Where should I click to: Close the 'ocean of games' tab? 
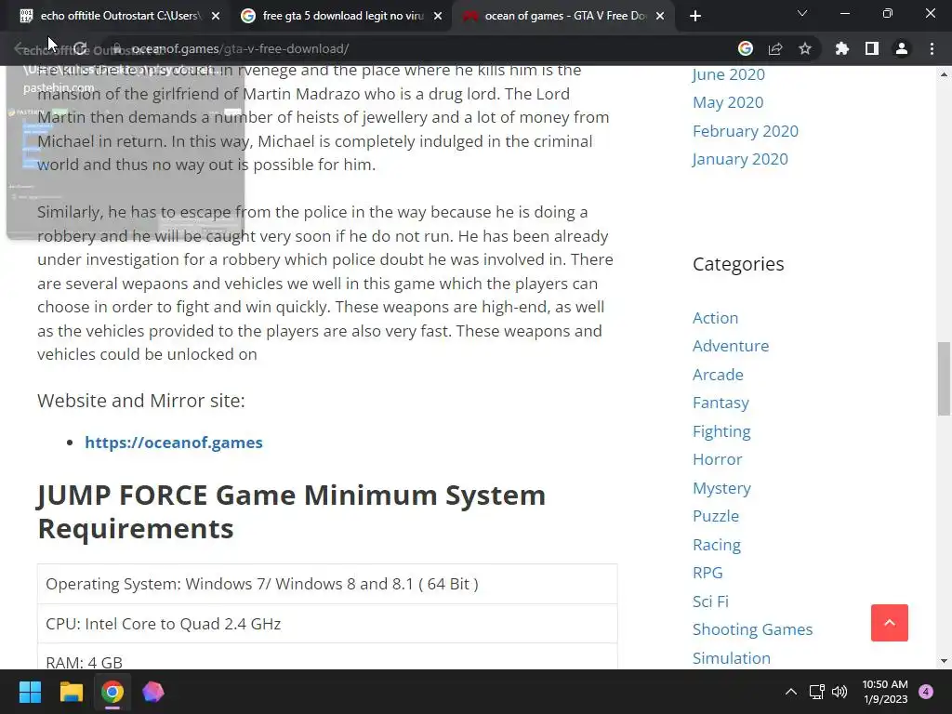[x=660, y=16]
